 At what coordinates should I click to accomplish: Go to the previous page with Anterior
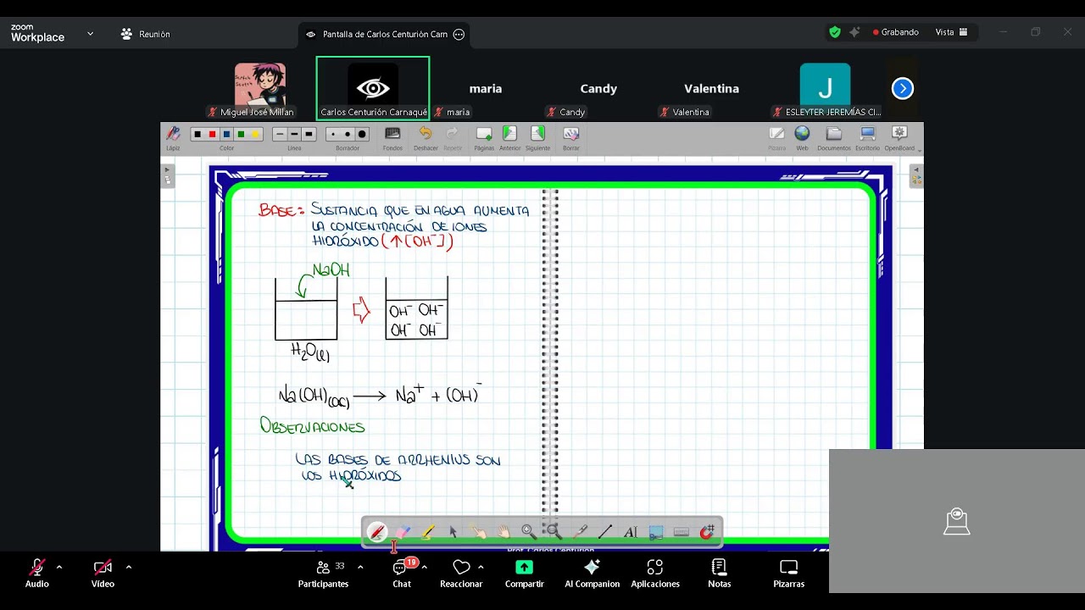point(509,138)
